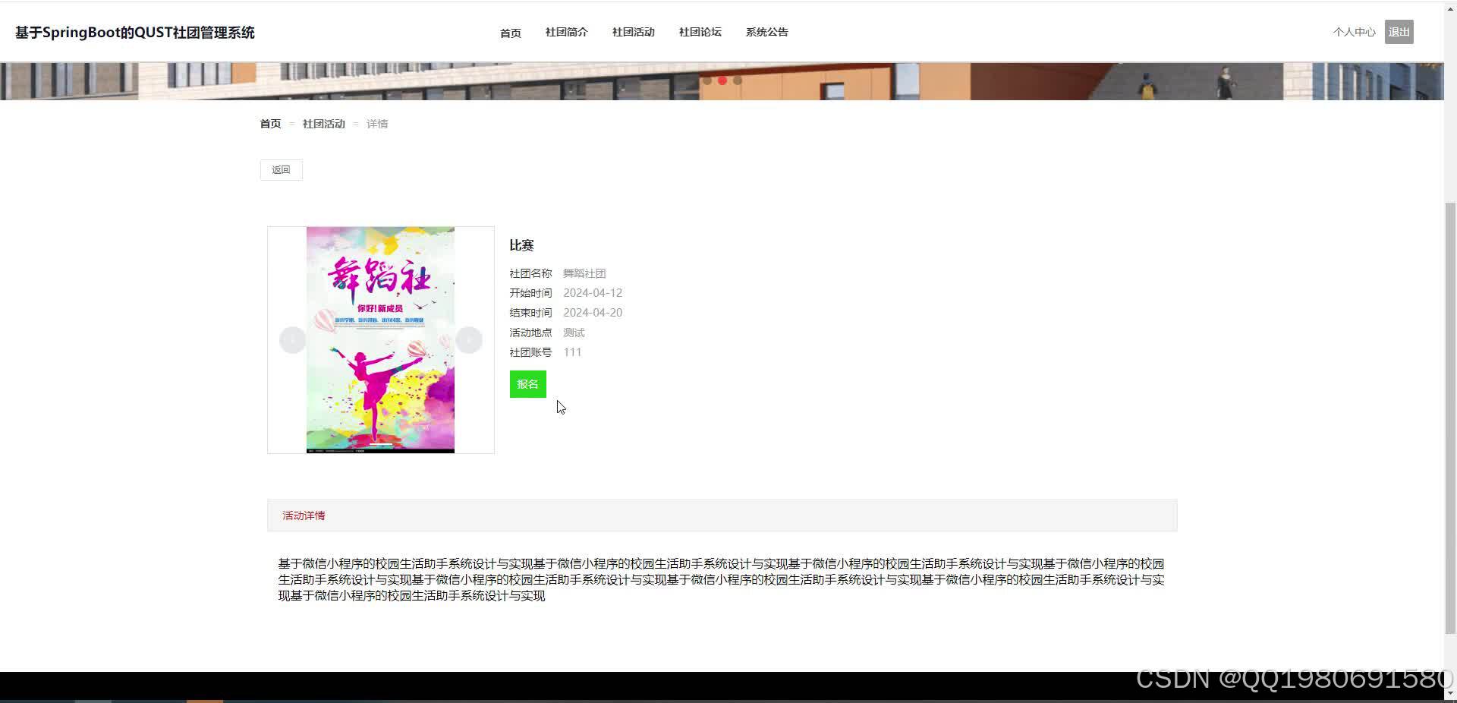Click the 返回 back button

281,169
